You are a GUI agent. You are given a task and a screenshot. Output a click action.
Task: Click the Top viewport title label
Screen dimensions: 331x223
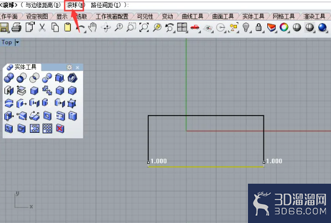[7, 42]
